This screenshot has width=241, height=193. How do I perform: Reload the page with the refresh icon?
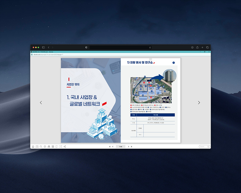[x=150, y=47]
